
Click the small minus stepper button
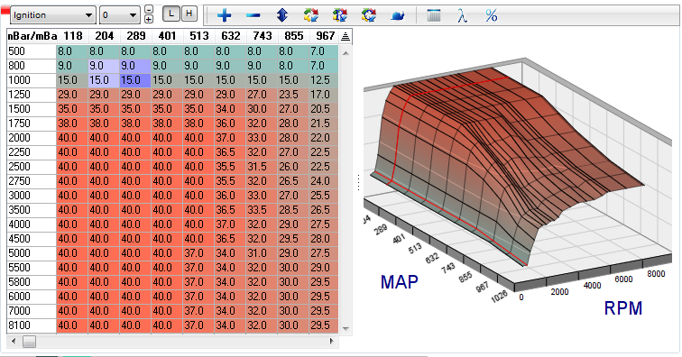pyautogui.click(x=149, y=9)
